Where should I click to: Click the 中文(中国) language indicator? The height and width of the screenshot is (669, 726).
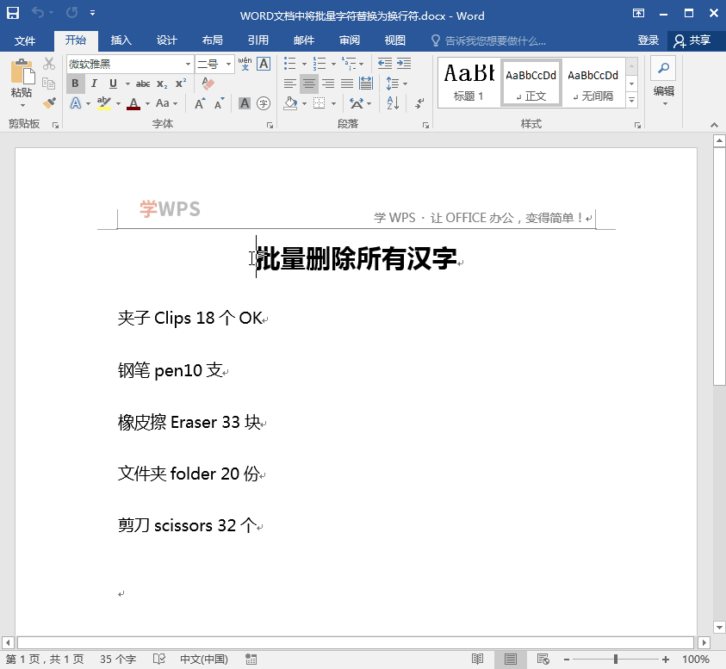pyautogui.click(x=204, y=659)
